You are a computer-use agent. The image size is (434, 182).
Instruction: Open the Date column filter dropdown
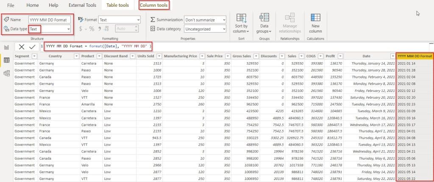[x=393, y=56]
